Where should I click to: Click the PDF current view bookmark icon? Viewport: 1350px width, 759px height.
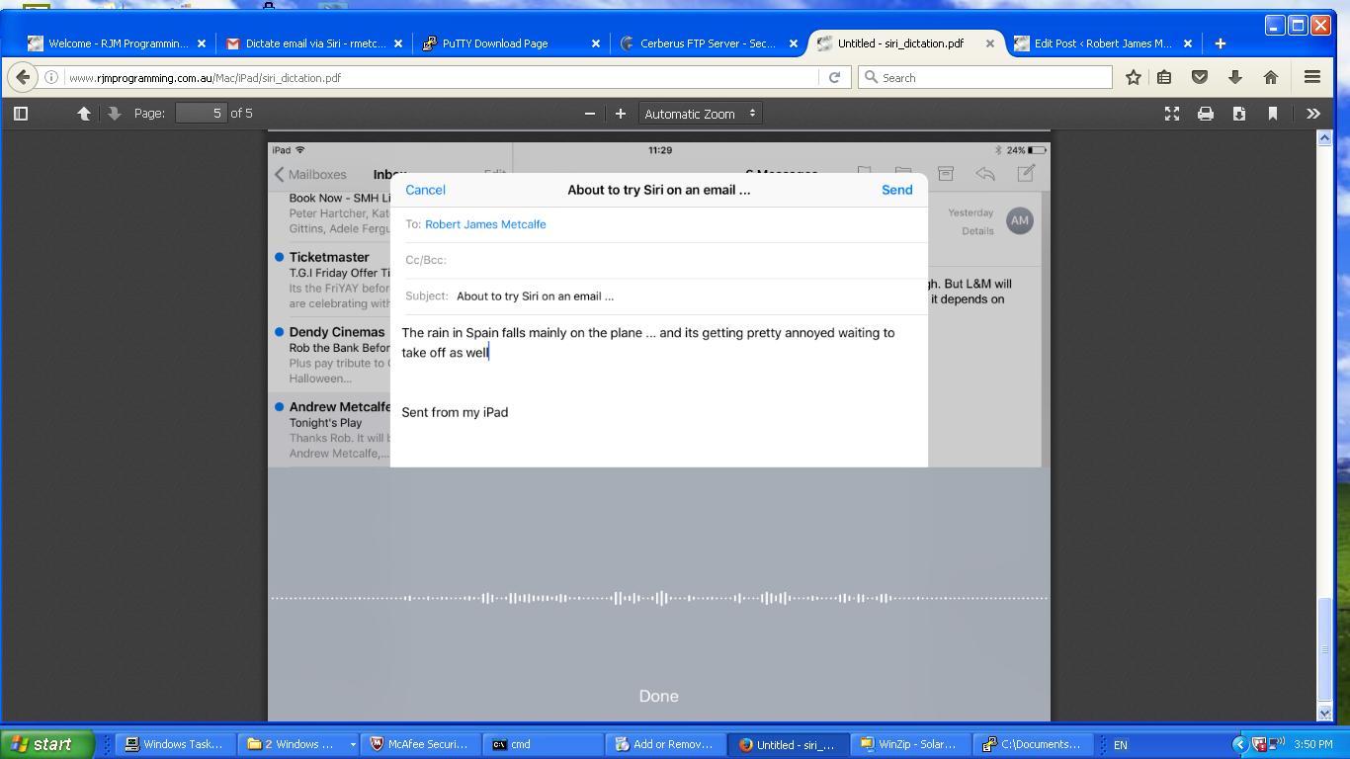(x=1273, y=114)
